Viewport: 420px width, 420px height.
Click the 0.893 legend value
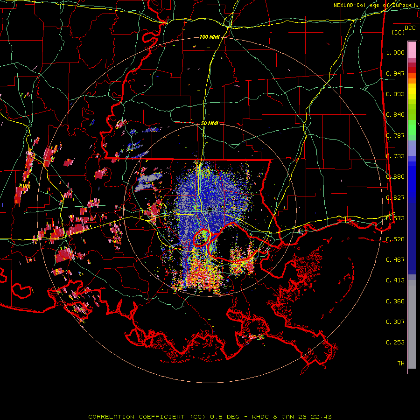click(395, 94)
